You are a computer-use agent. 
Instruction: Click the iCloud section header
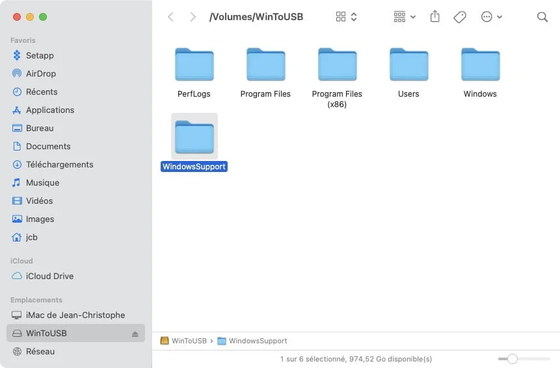(x=21, y=261)
